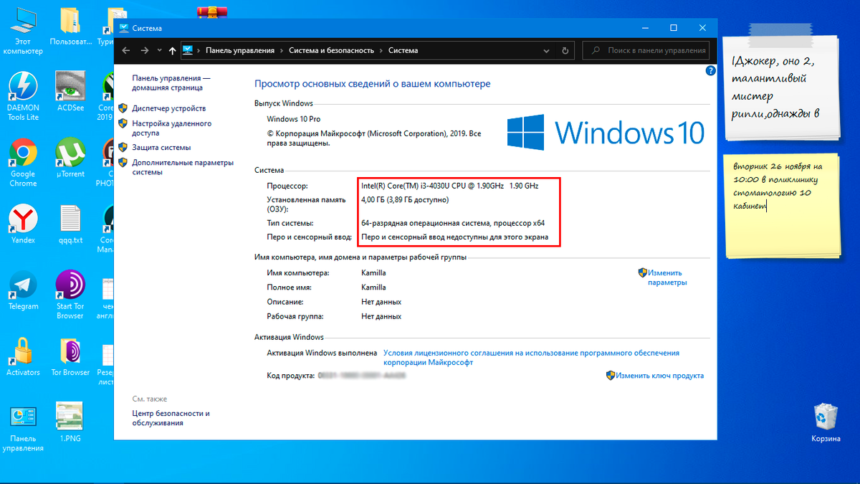This screenshot has width=860, height=484.
Task: Click the Windows 10 Pro edition text
Action: 293,118
